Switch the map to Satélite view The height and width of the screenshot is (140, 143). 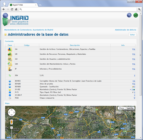[x=130, y=108]
